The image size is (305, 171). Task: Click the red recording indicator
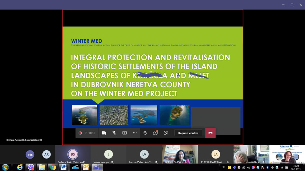80,133
